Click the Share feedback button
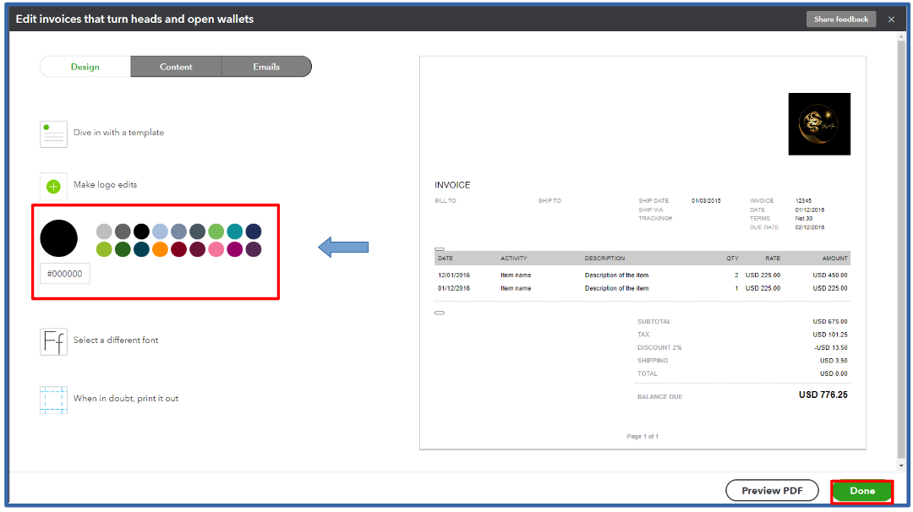913x512 pixels. tap(841, 19)
